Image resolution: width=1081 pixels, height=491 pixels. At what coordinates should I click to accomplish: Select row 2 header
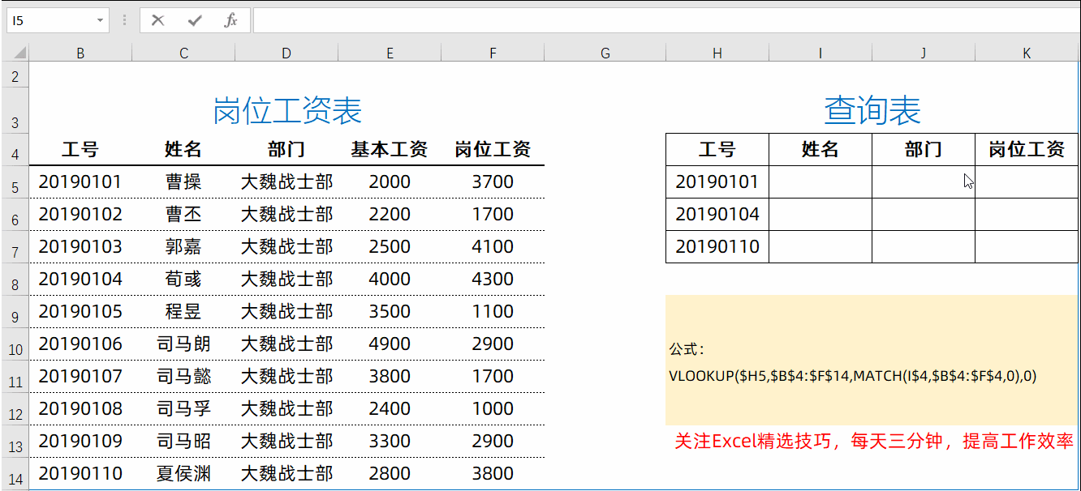pyautogui.click(x=15, y=76)
